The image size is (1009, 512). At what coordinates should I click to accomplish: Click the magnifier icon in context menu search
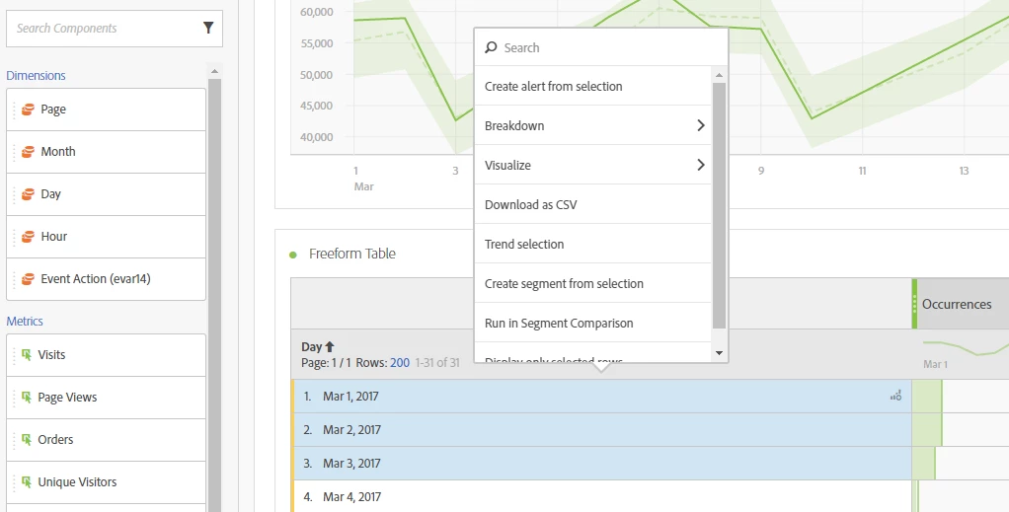491,47
